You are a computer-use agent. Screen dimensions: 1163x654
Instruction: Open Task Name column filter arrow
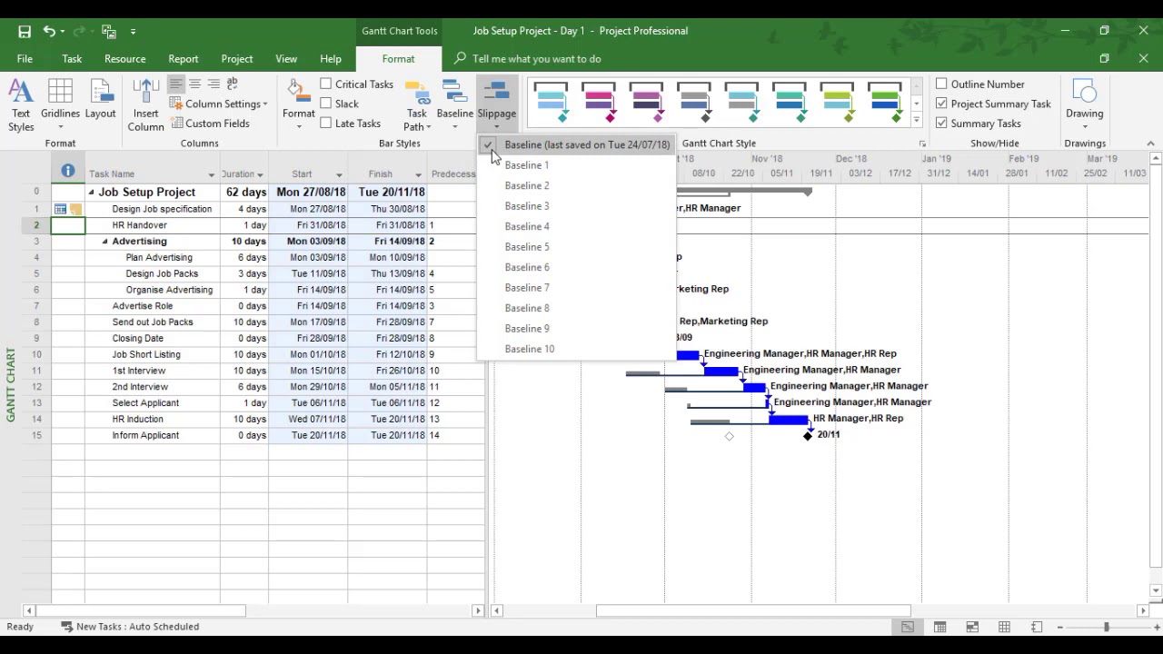tap(211, 174)
